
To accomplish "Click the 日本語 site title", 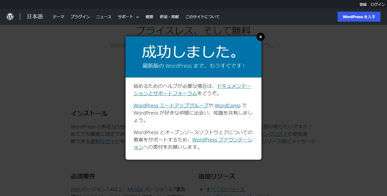I will [35, 17].
